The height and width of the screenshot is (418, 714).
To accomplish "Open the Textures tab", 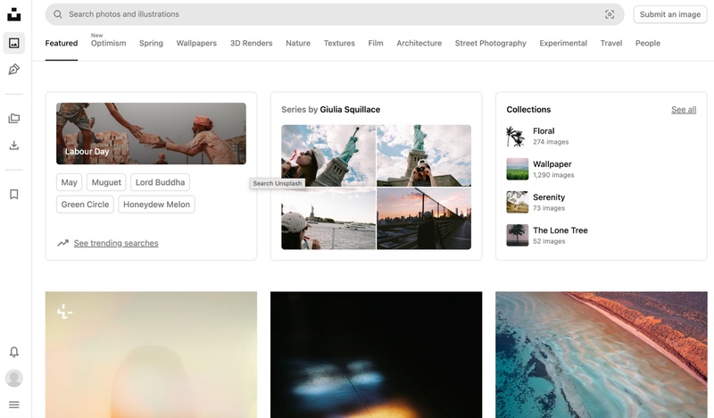I will (x=339, y=43).
